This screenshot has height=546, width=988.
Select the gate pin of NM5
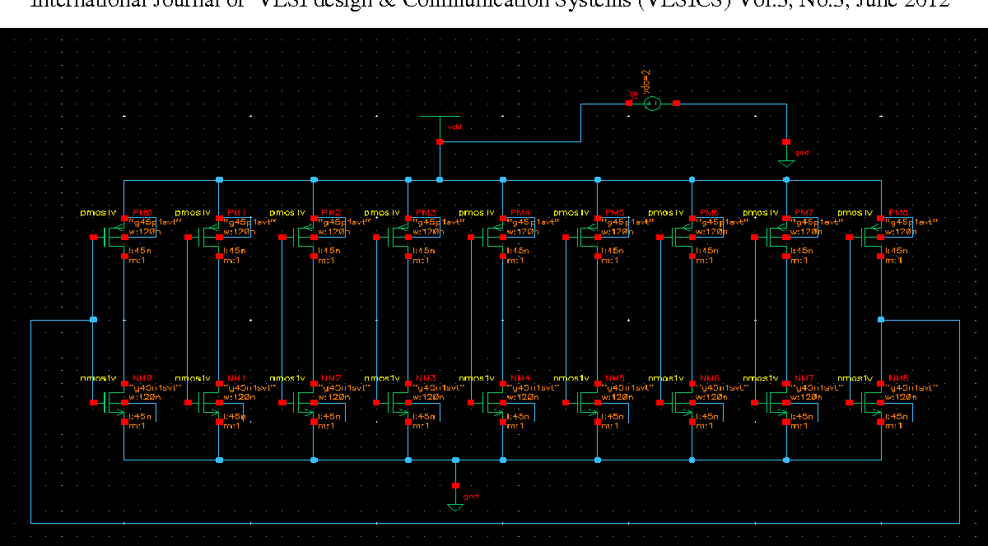pyautogui.click(x=566, y=402)
